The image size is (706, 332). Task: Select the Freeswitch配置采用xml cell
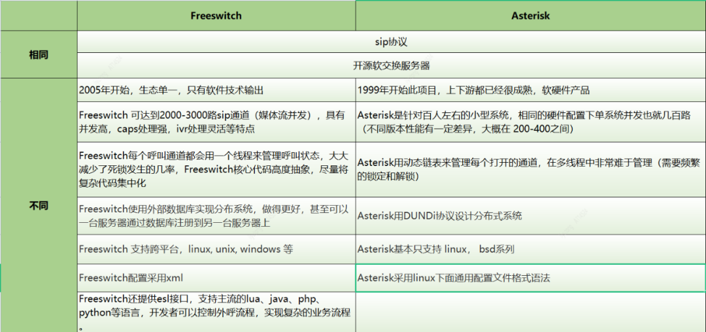click(x=216, y=278)
